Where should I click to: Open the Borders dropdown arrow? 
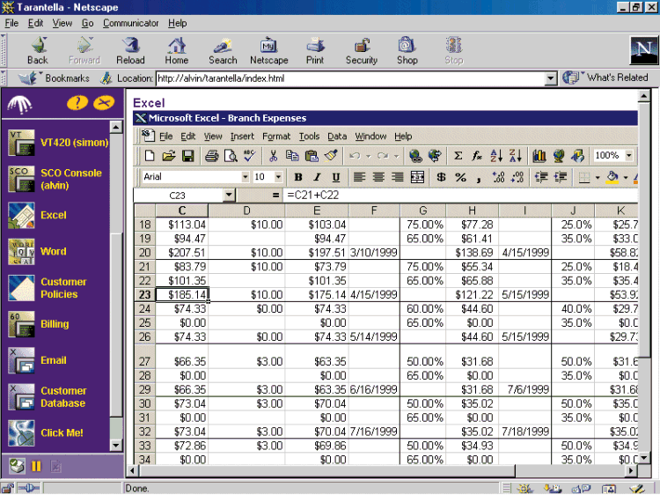point(598,177)
